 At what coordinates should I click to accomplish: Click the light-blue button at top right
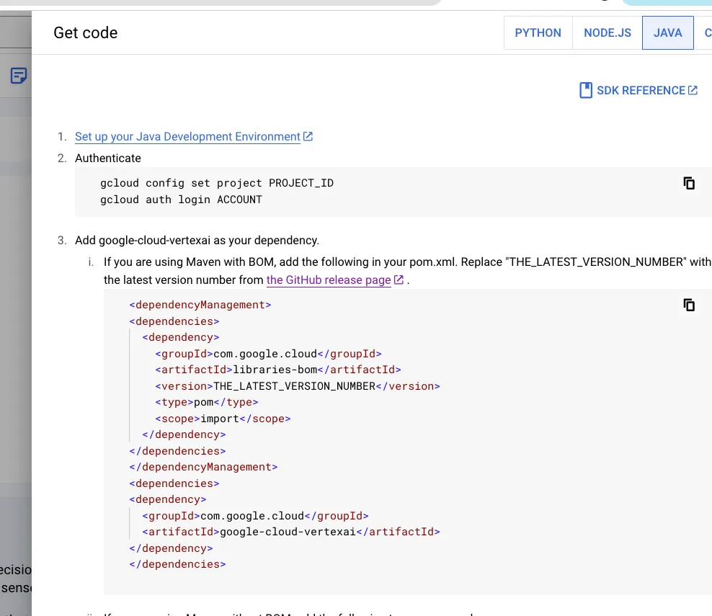(670, 2)
